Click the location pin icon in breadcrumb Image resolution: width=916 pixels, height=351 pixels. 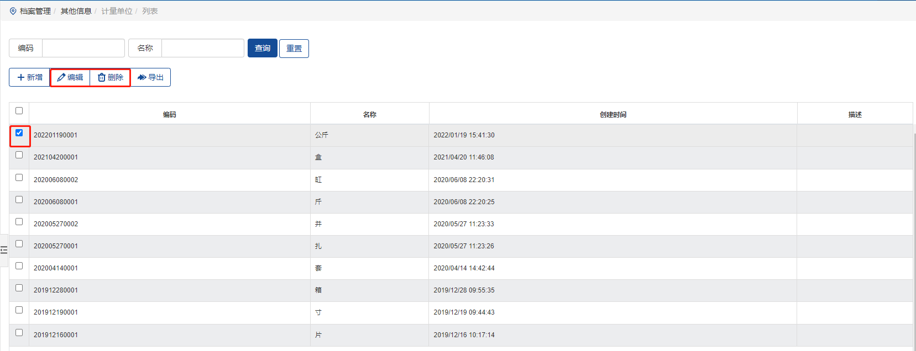tap(13, 11)
